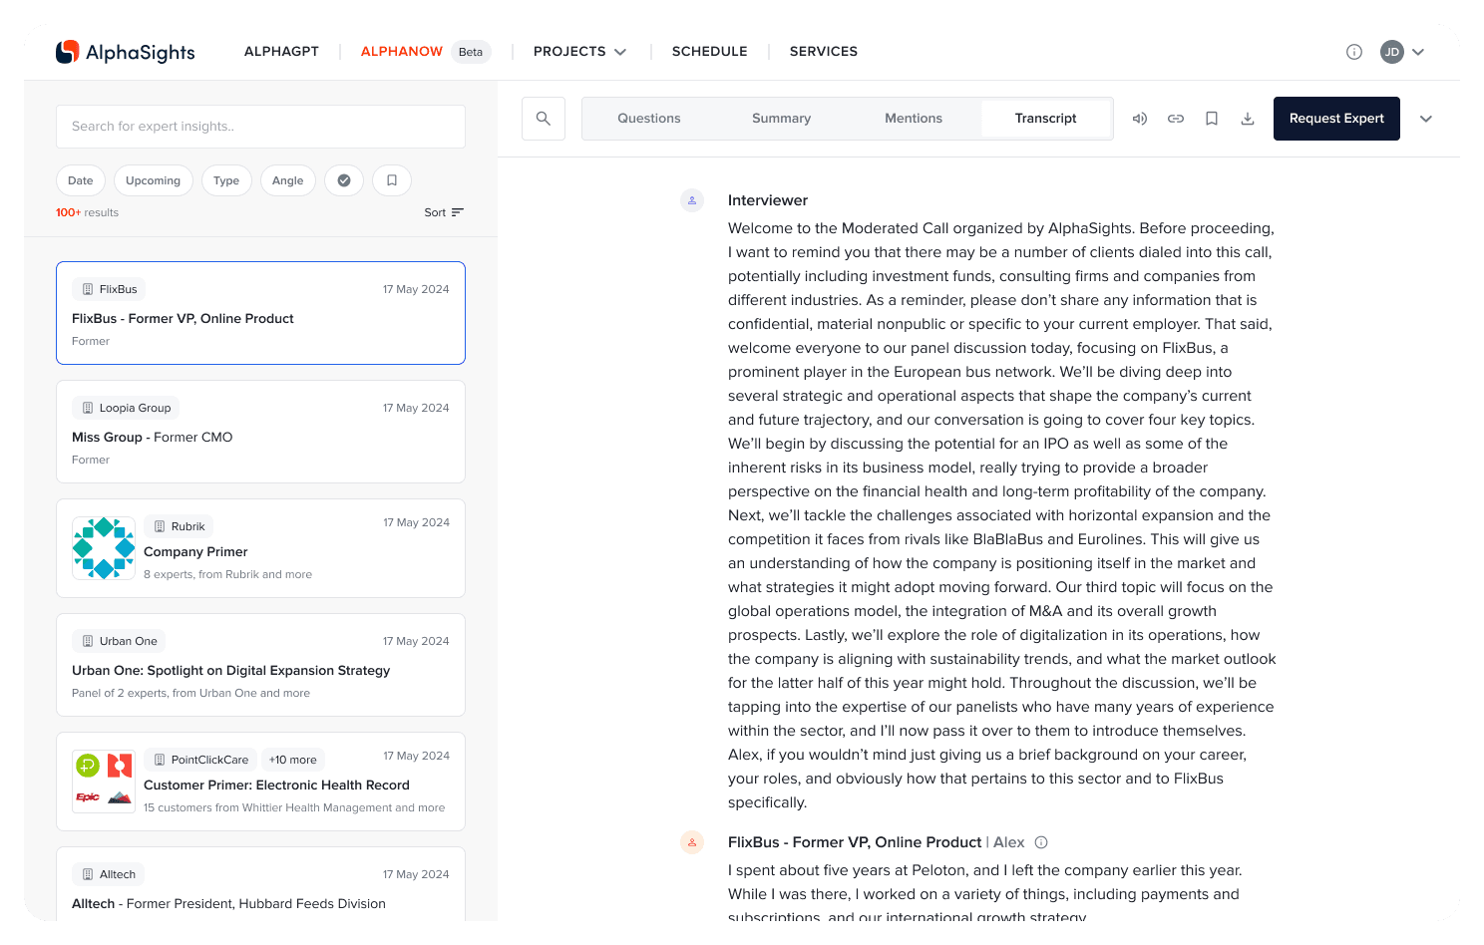Switch to the Transcript tab

pos(1046,119)
